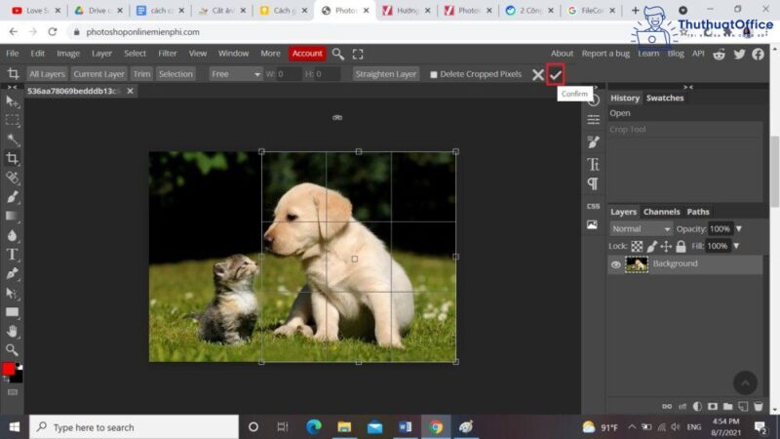Toggle lock position icon
Viewport: 780px width, 439px height.
(666, 246)
